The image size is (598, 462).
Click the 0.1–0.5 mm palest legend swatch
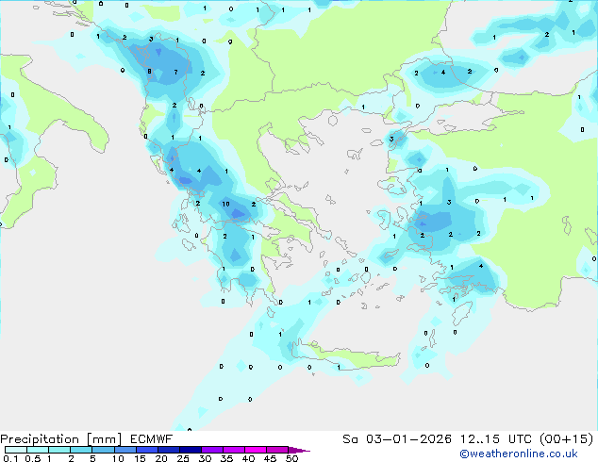pyautogui.click(x=16, y=450)
